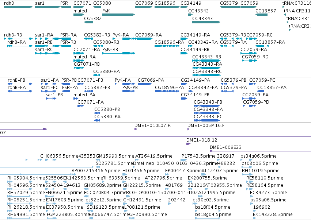311x220 pixels.
Task: Select BAC end 'DME1-010L07.R'
Action: [152, 126]
